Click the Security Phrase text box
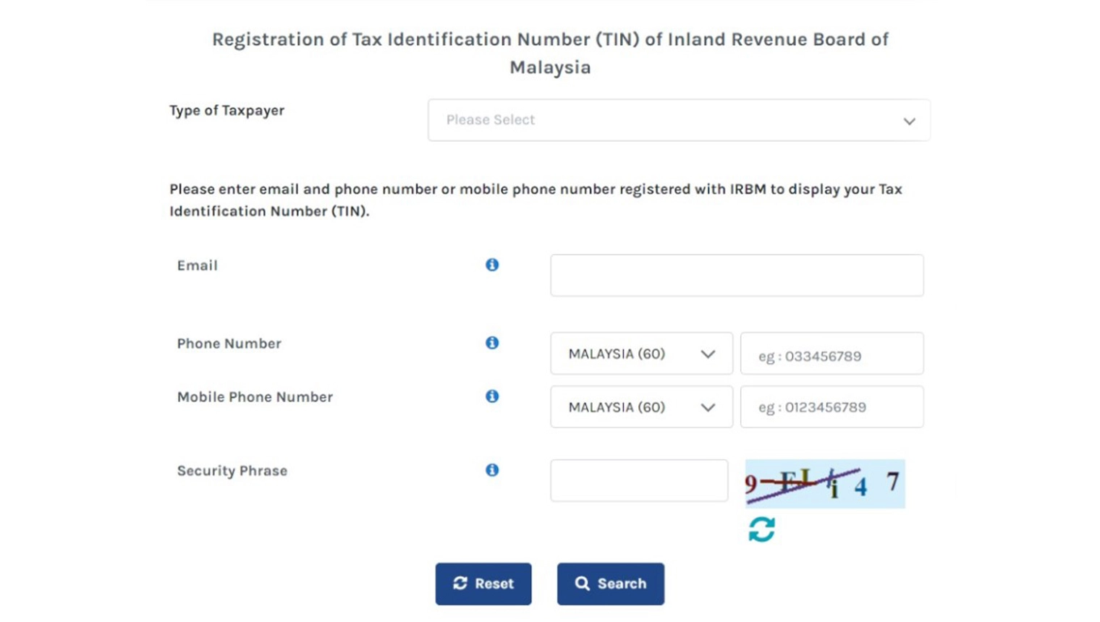1100x622 pixels. coord(639,480)
